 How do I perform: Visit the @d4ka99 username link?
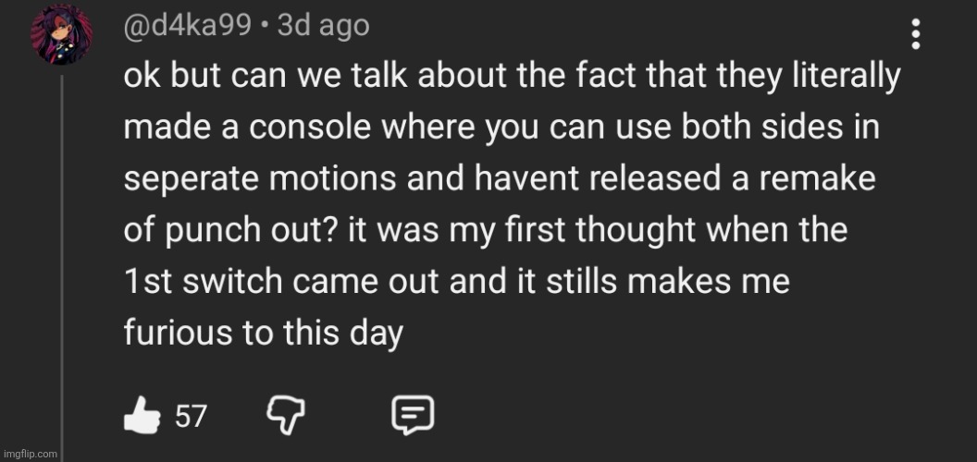188,26
